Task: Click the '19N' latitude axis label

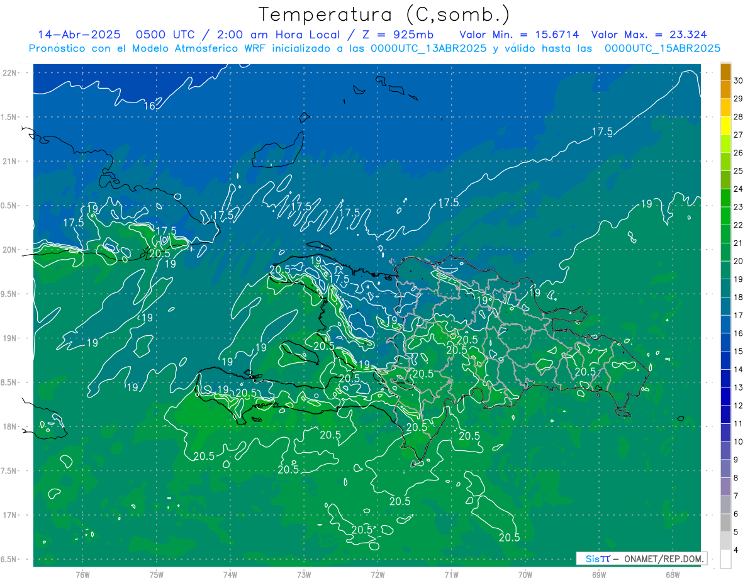Action: coord(10,338)
